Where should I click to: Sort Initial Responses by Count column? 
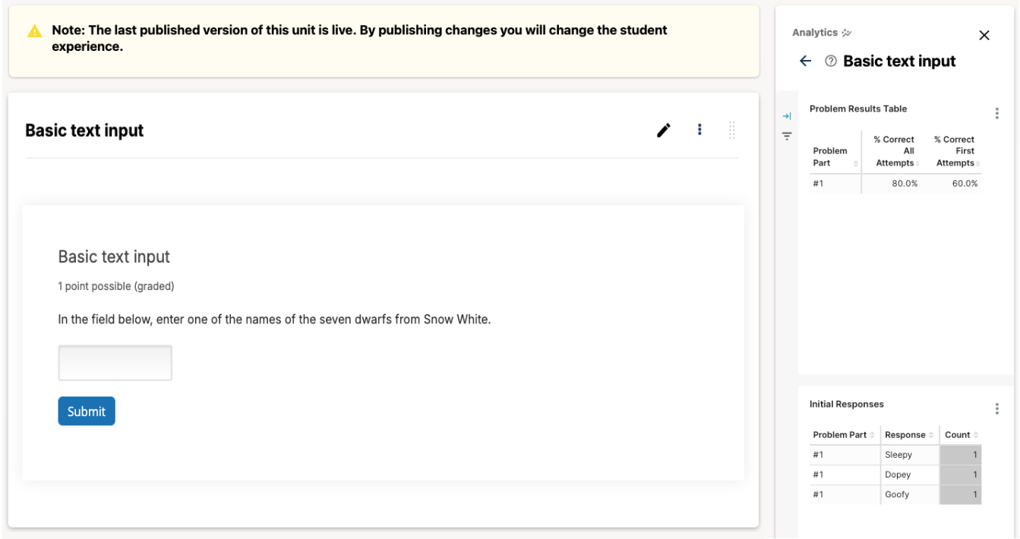[x=960, y=435]
